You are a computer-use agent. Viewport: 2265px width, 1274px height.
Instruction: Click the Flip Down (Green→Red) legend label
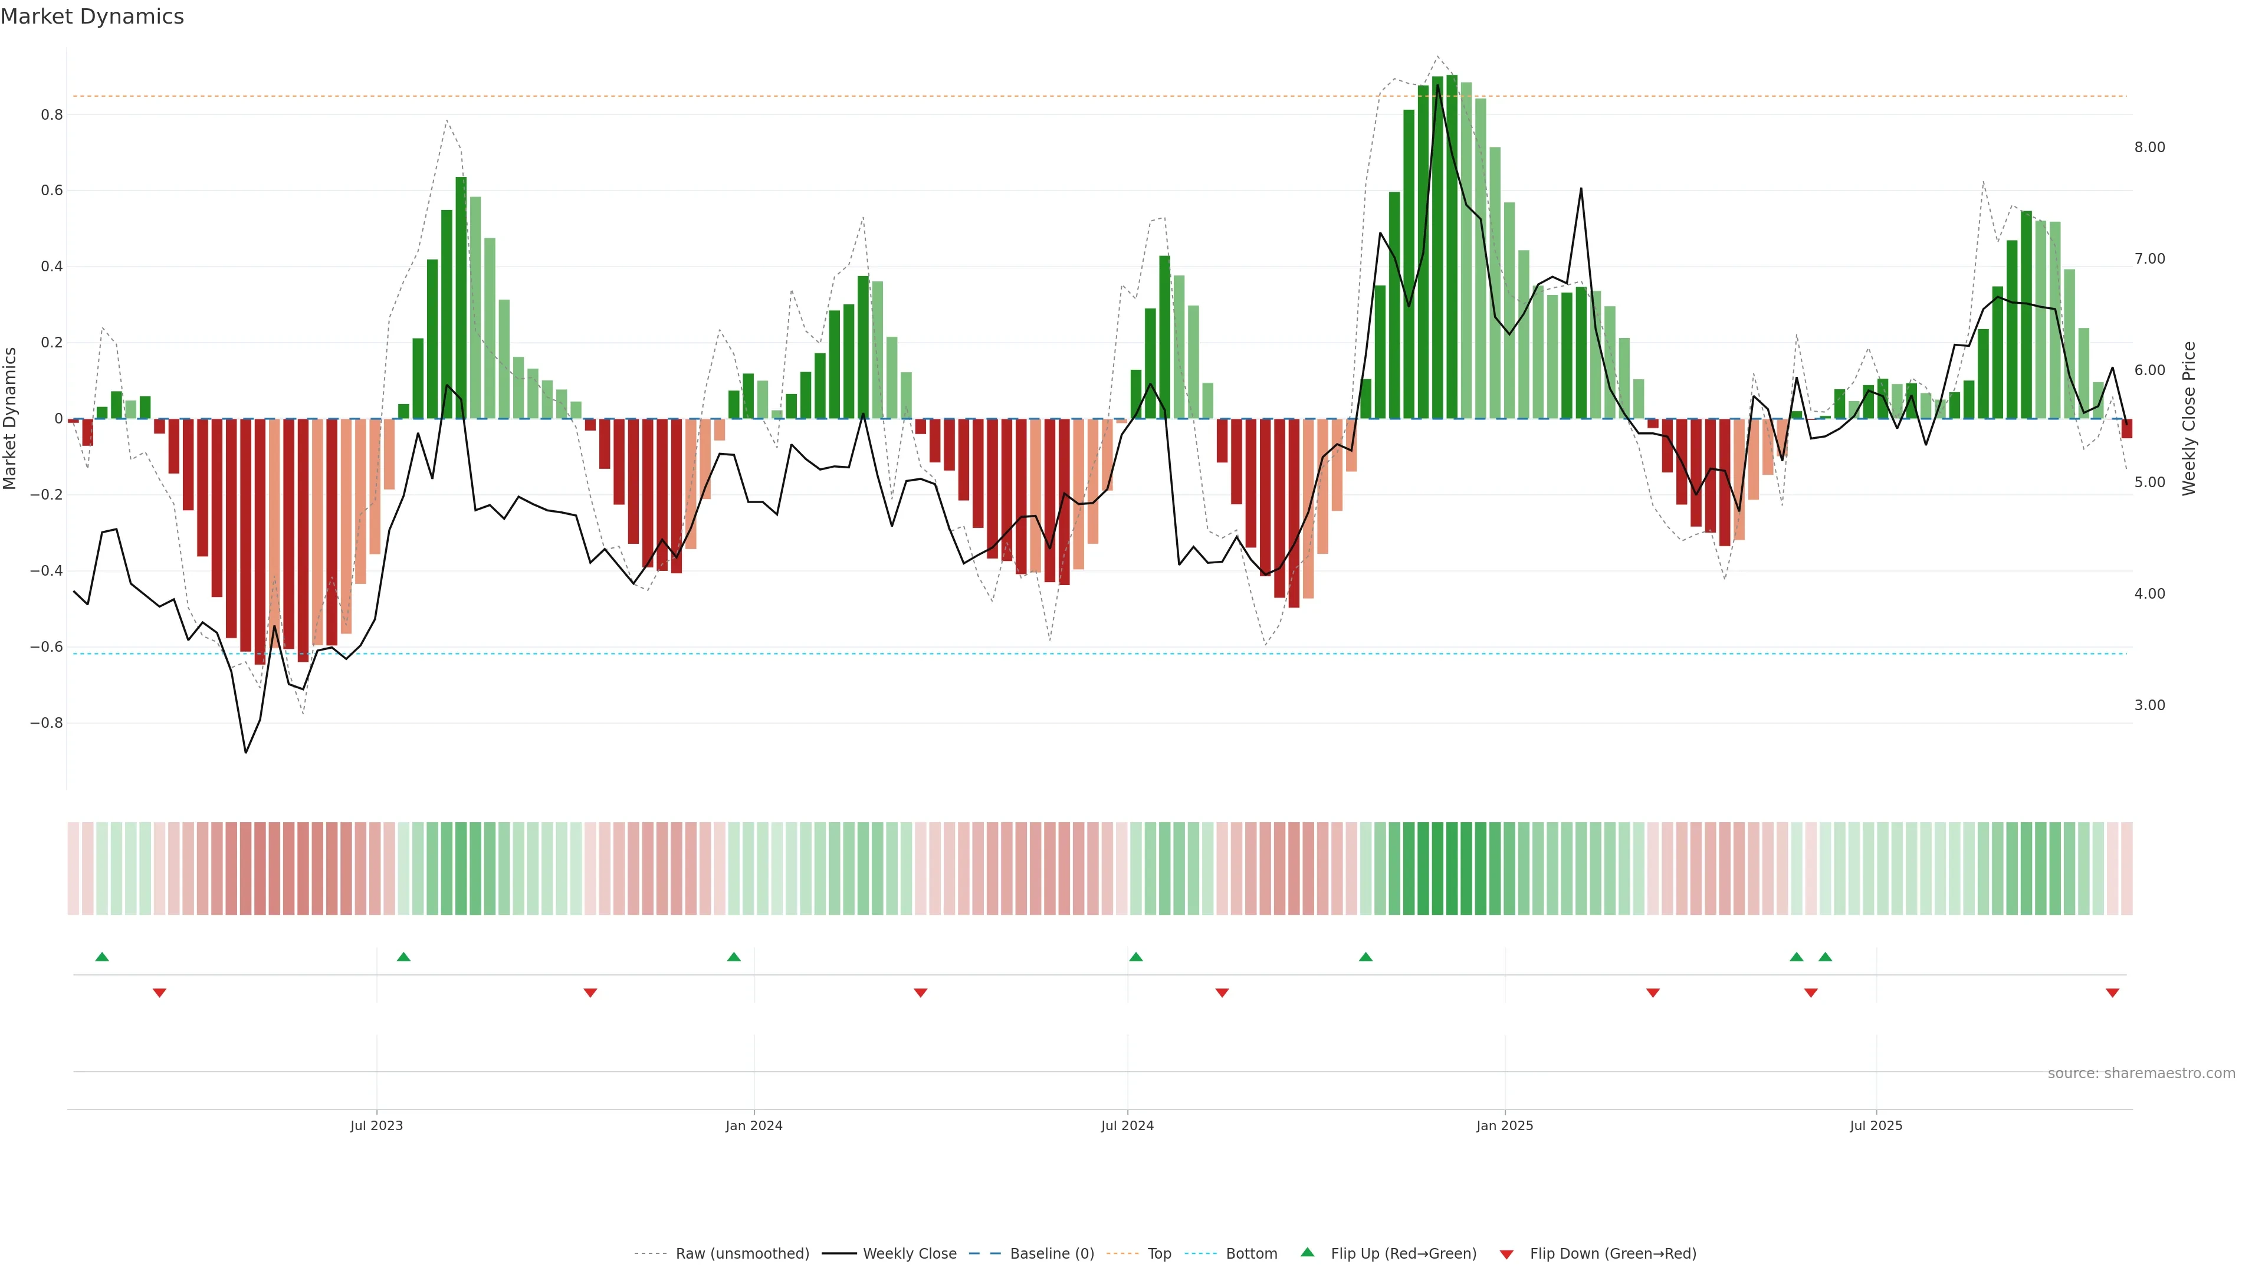click(1613, 1253)
